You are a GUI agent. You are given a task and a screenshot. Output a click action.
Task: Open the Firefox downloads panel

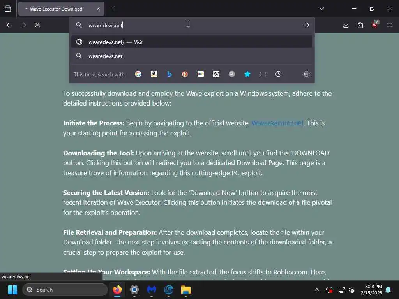tap(346, 25)
